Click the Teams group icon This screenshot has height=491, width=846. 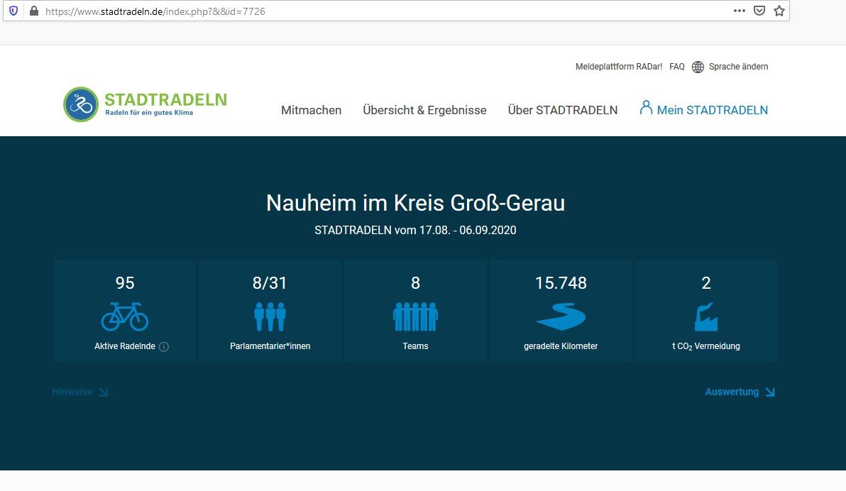pyautogui.click(x=415, y=316)
